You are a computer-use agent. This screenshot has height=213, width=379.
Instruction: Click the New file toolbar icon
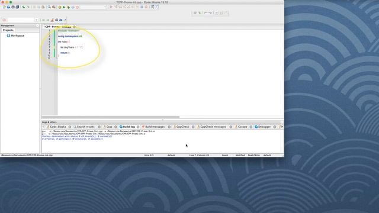tap(4, 7)
